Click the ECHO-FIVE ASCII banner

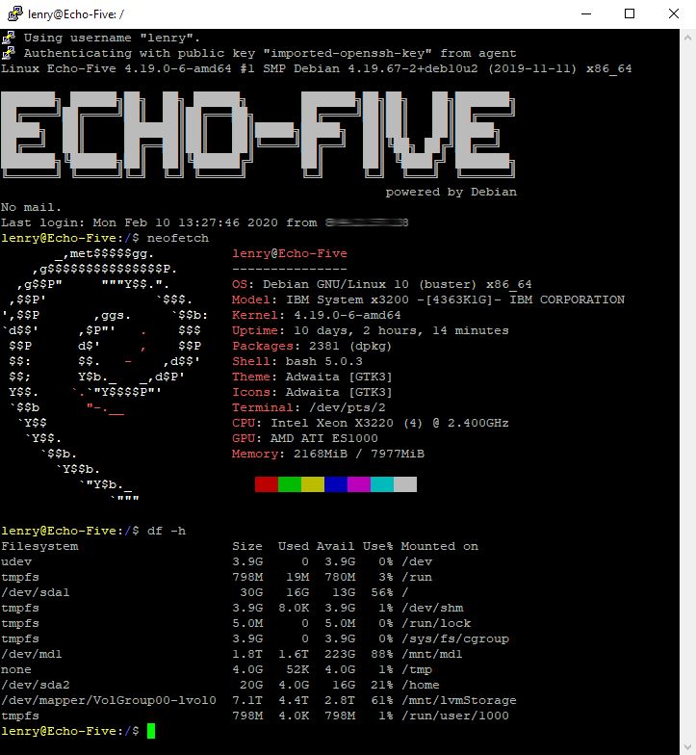258,135
